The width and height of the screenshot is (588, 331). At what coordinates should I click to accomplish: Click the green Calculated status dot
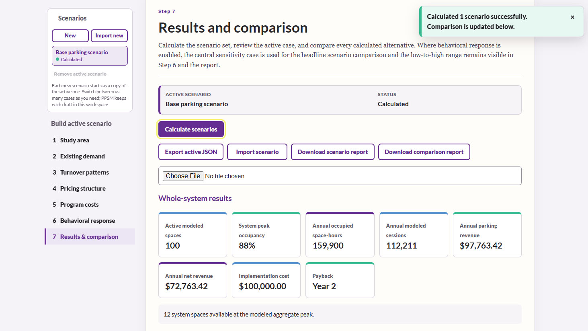click(57, 60)
